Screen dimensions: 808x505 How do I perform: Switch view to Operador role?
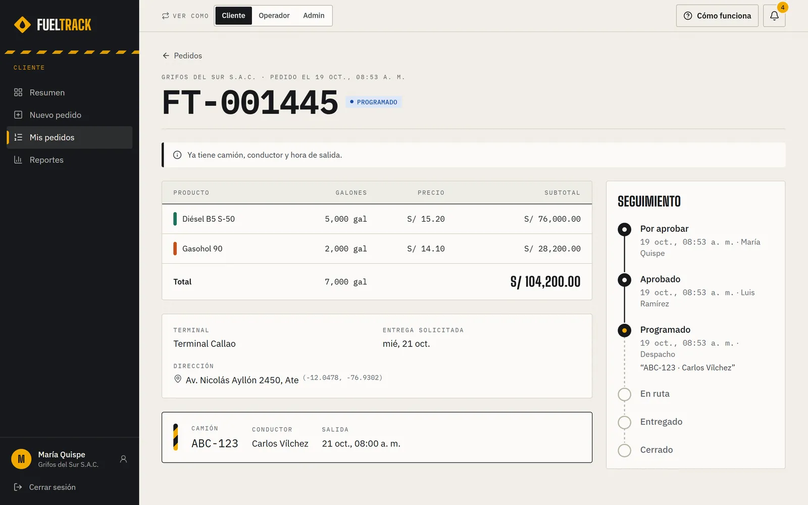coord(274,16)
